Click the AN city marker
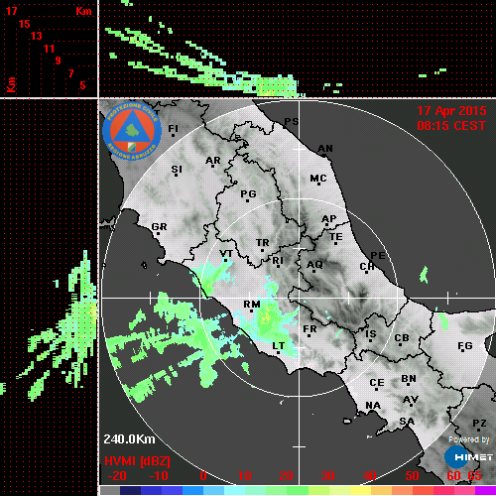This screenshot has height=496, width=496. (x=324, y=156)
